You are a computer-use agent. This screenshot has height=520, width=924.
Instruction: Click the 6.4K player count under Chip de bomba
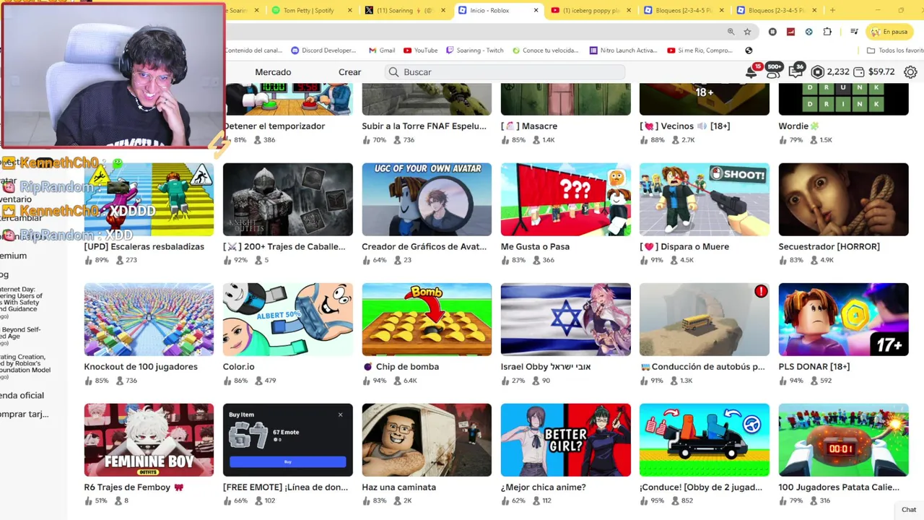click(x=410, y=381)
